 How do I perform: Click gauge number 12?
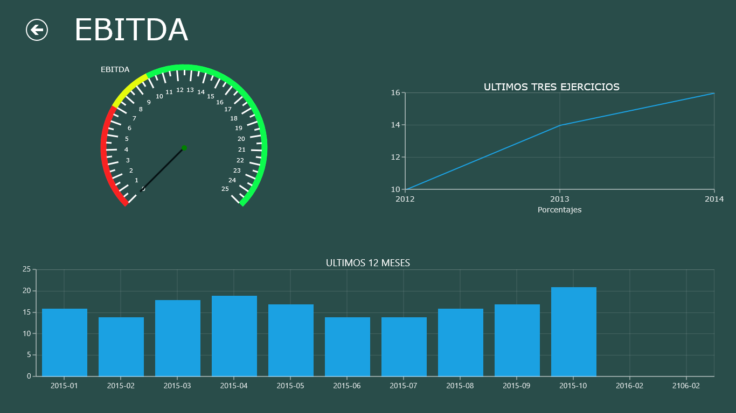pos(180,90)
